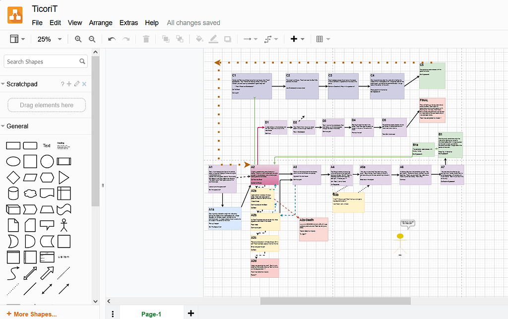Open the Line Color pencil icon
508x319 pixels.
click(213, 39)
